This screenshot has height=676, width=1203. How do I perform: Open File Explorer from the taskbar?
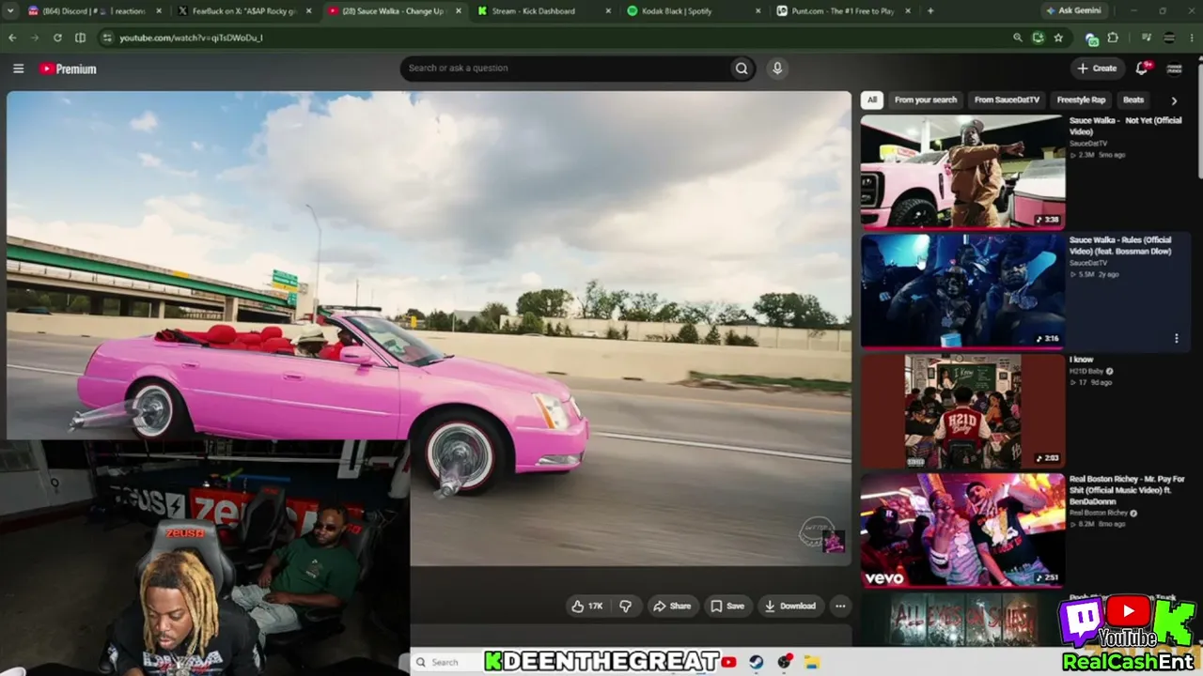pos(812,662)
